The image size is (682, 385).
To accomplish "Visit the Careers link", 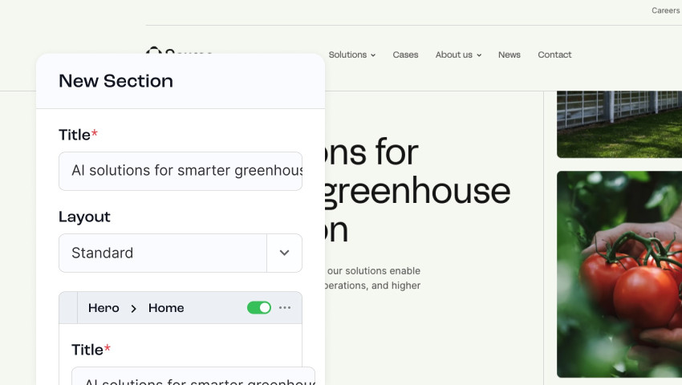I will pyautogui.click(x=665, y=10).
